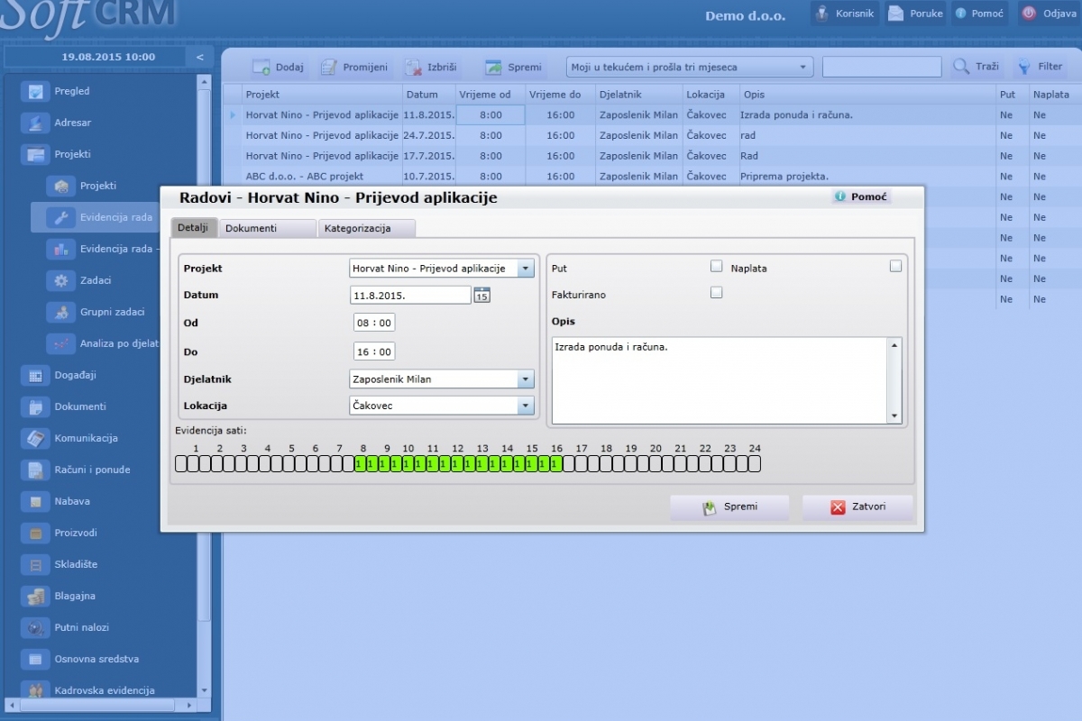Open the Komunikacija sidebar icon

(x=36, y=438)
